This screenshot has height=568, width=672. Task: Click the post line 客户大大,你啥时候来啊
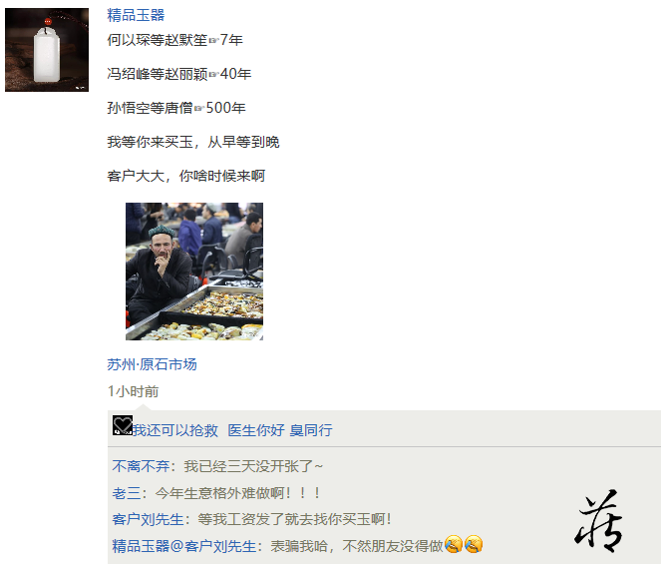[x=186, y=176]
